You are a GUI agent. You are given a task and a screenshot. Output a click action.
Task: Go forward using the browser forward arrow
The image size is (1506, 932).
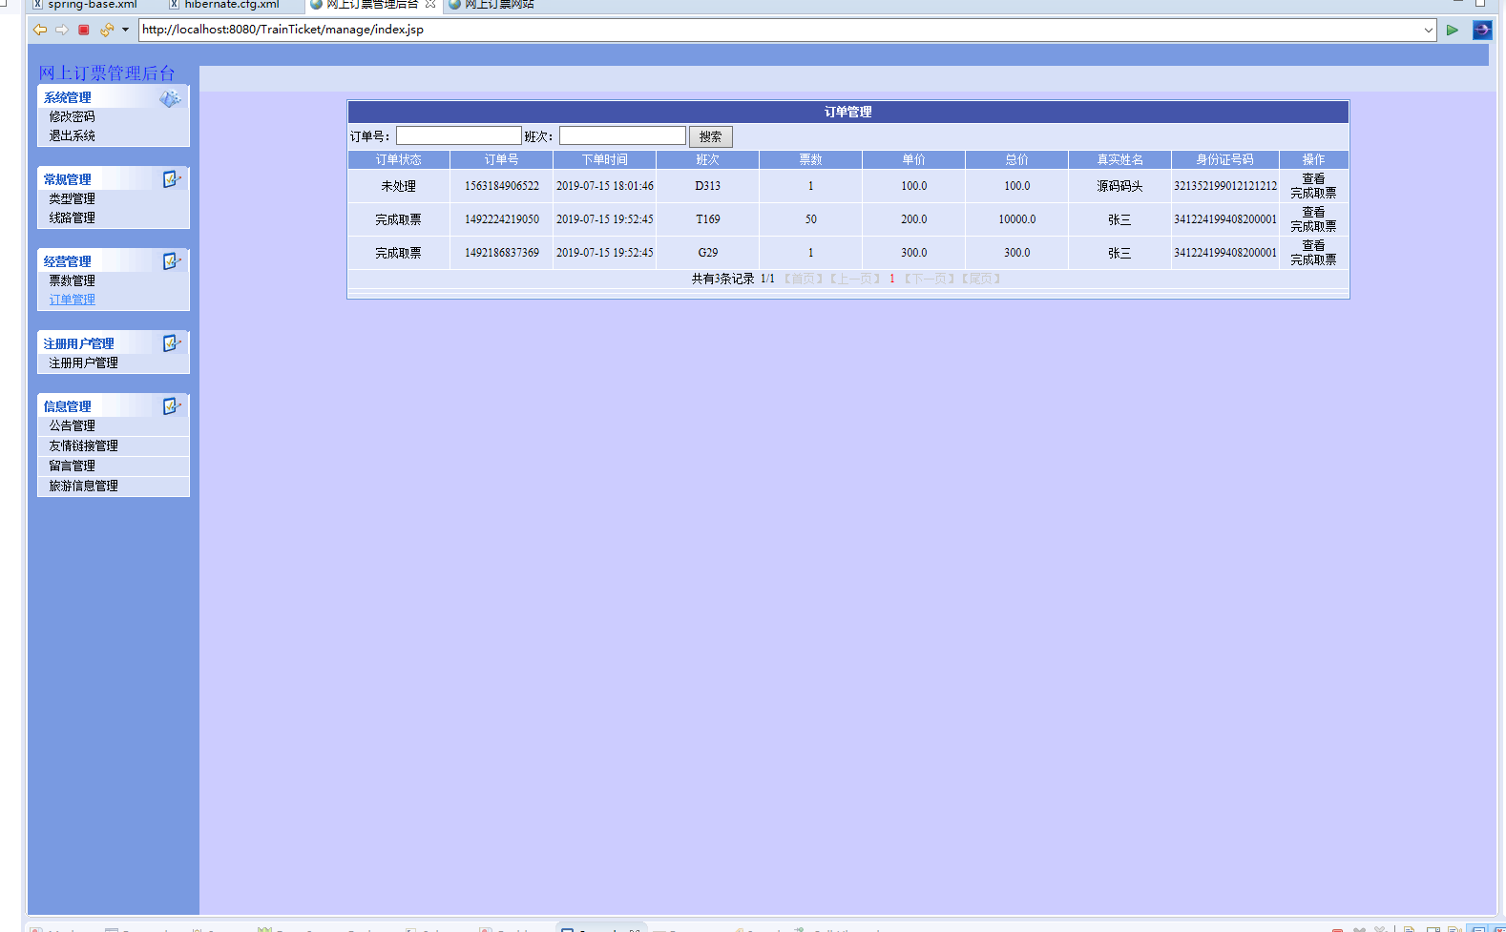coord(62,30)
